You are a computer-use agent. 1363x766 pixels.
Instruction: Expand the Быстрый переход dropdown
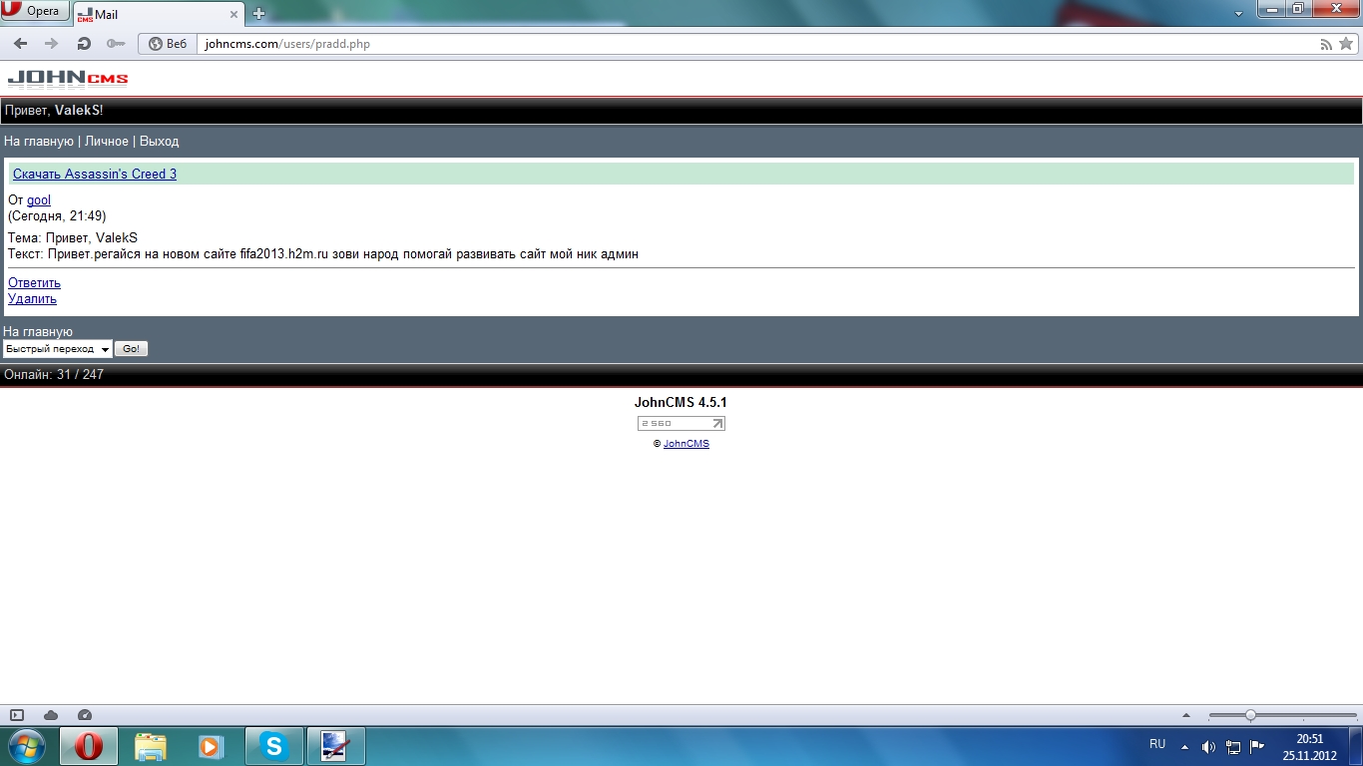(57, 349)
